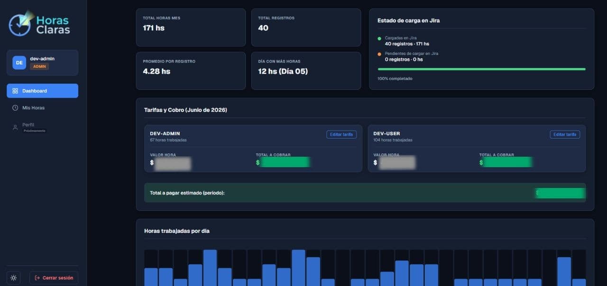This screenshot has width=607, height=286.
Task: Click Editar tarifa for DEV-ADMIN
Action: tap(341, 134)
